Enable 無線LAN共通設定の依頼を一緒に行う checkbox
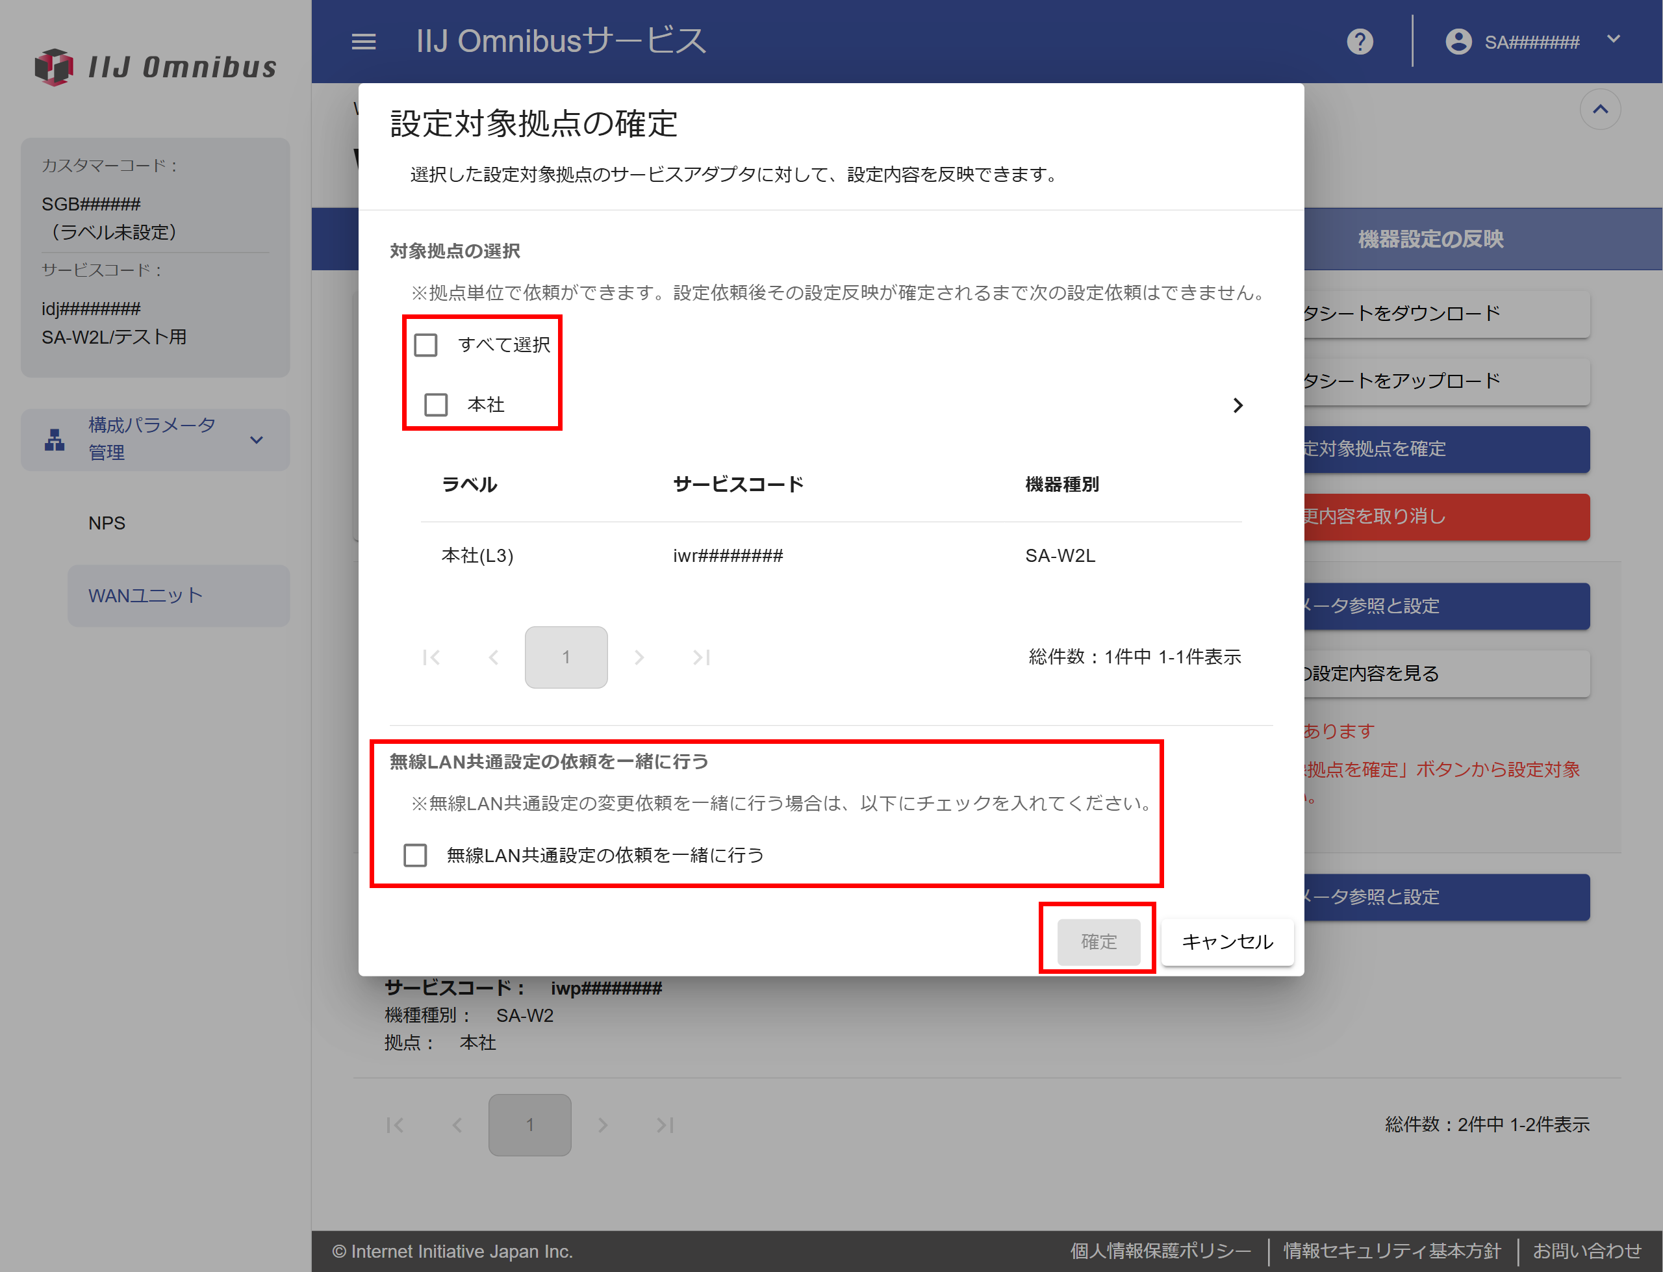This screenshot has height=1272, width=1663. (x=415, y=856)
